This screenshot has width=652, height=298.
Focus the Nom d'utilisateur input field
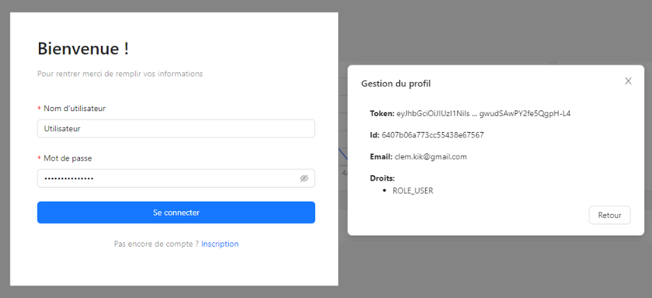point(176,129)
